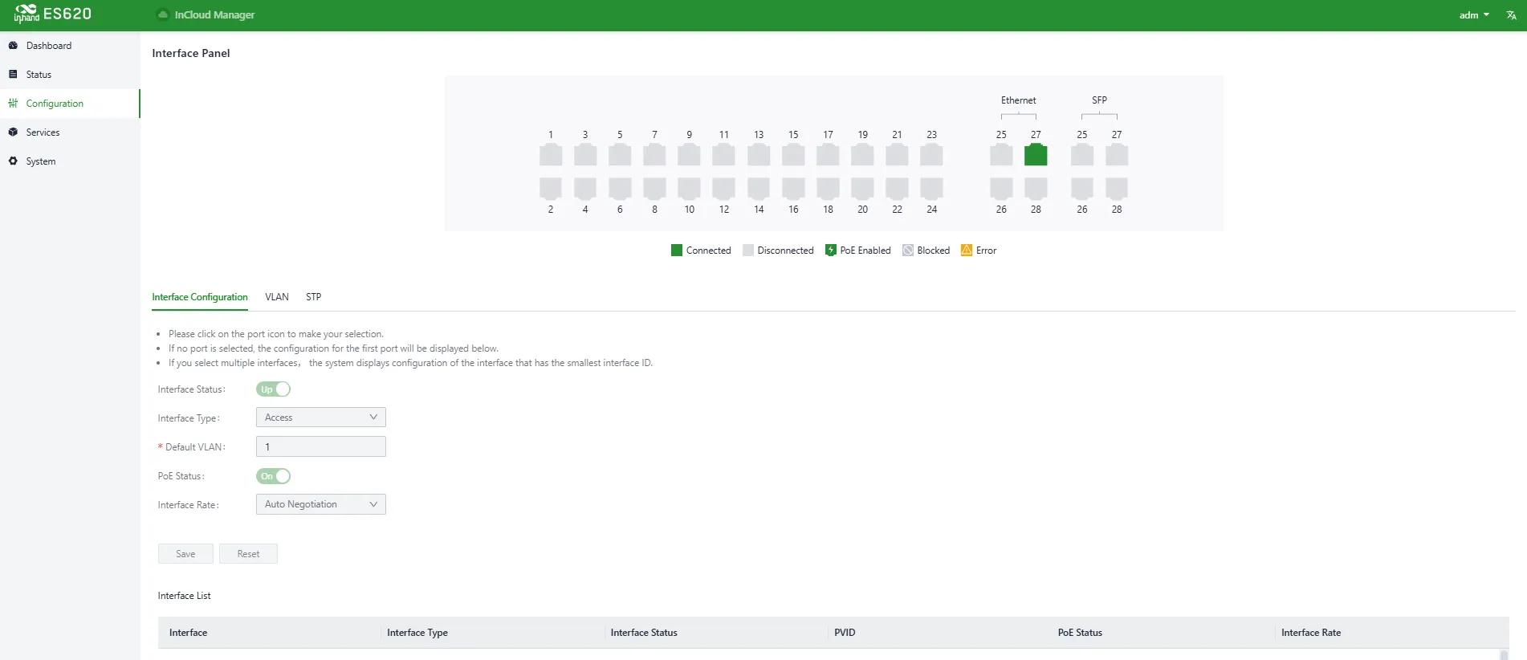
Task: Switch to the VLAN tab
Action: (x=277, y=297)
